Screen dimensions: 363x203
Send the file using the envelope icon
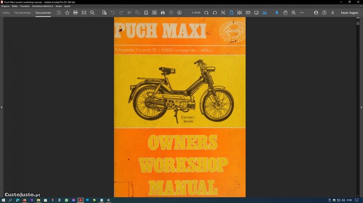coord(84,13)
